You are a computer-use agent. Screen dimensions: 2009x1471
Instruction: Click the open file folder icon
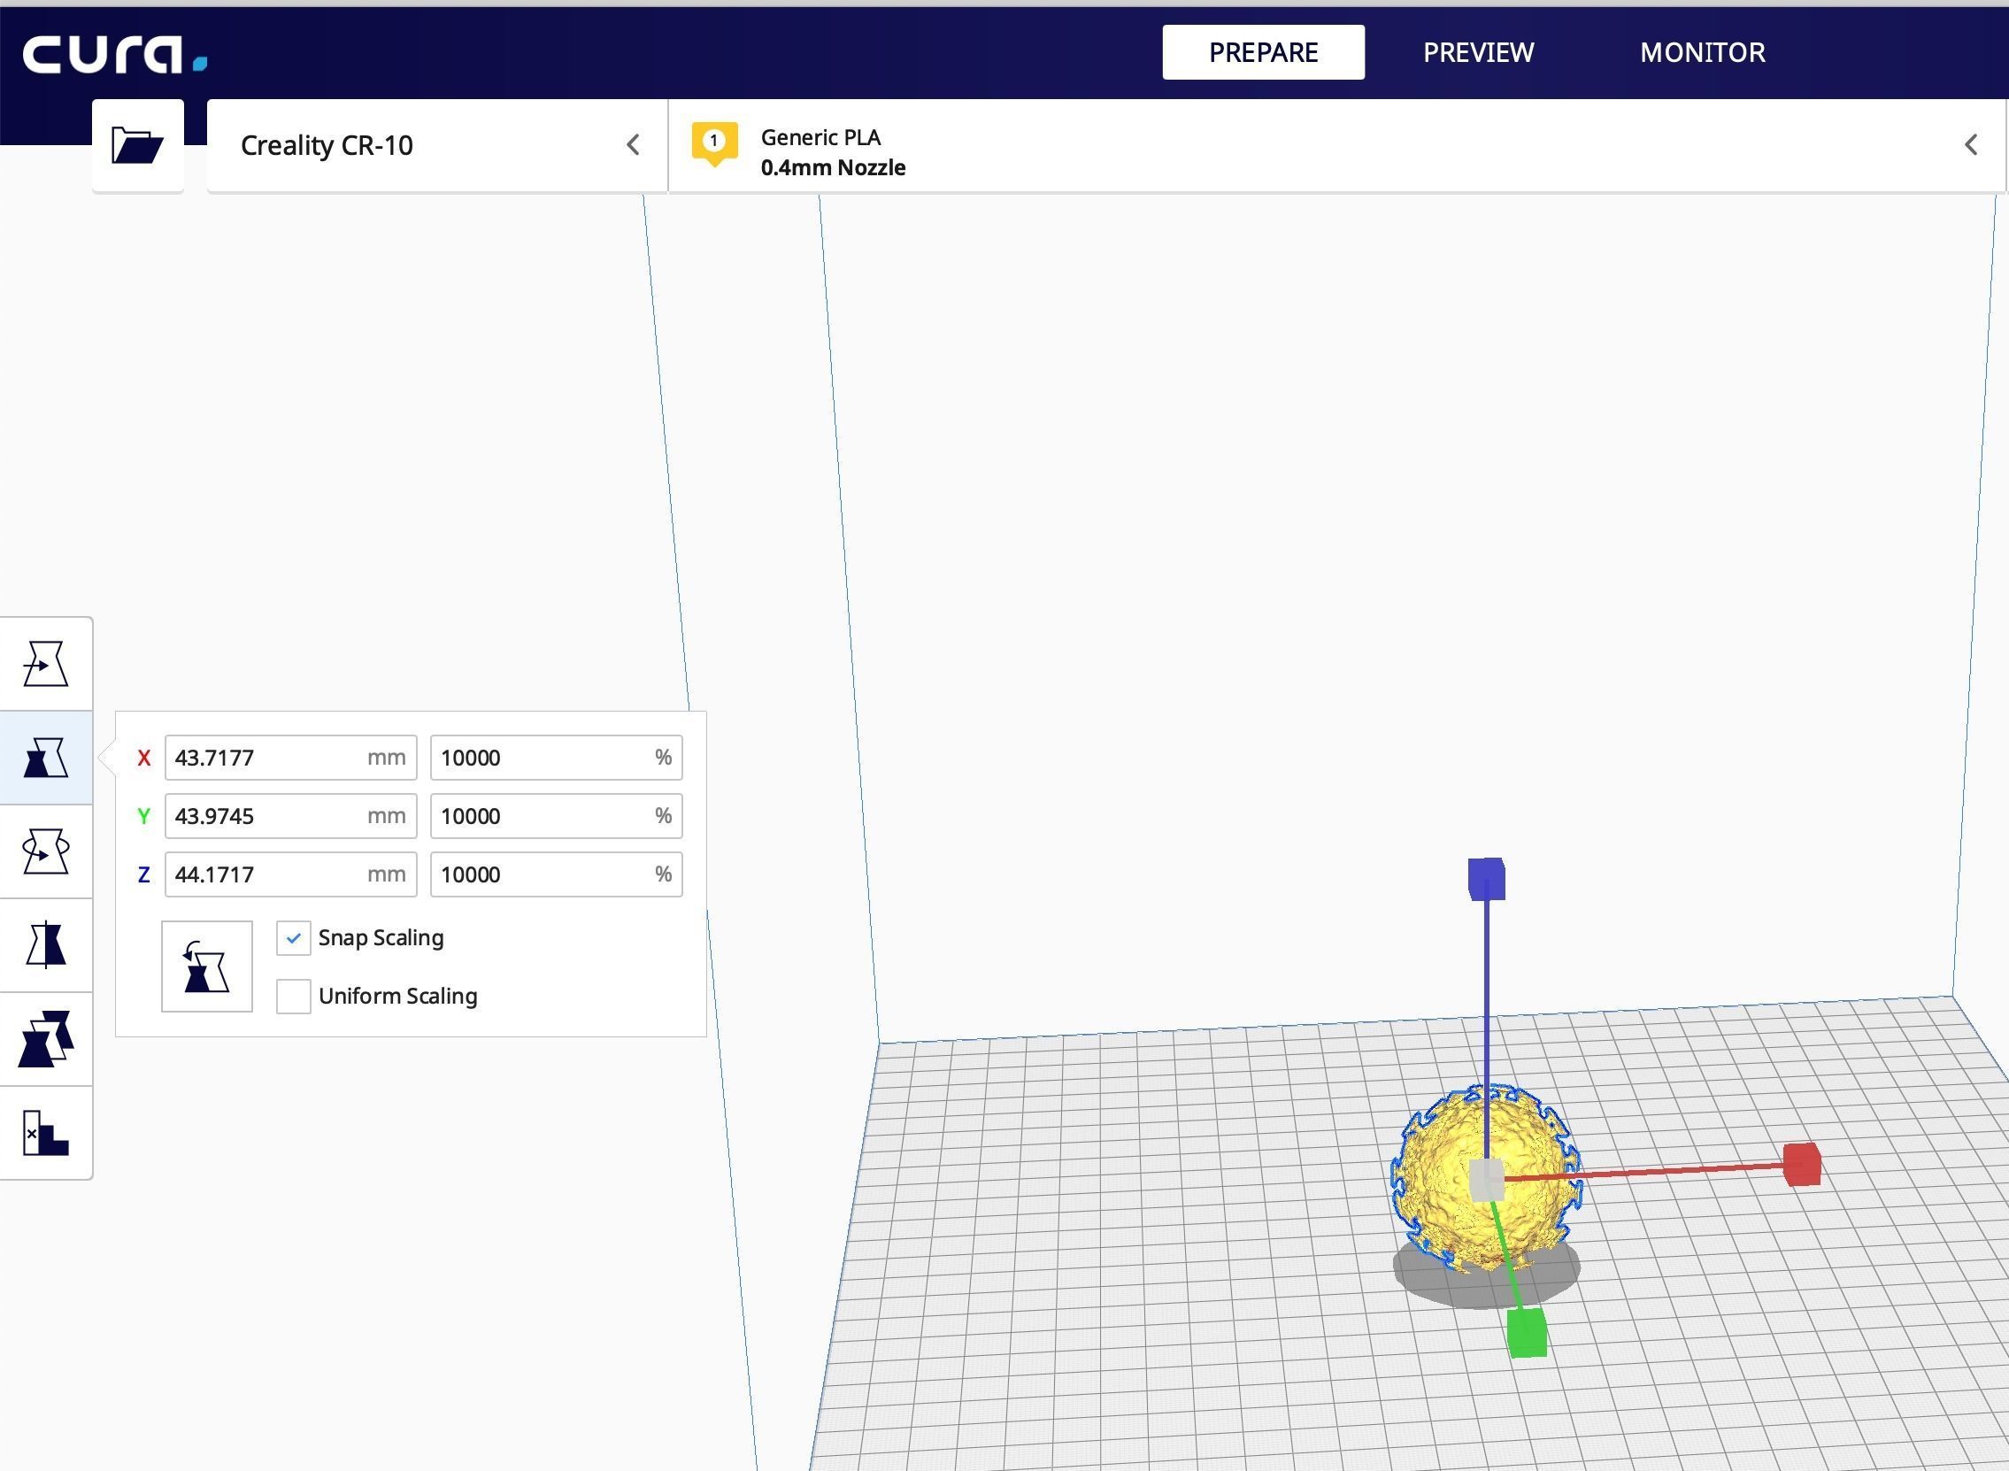pos(137,145)
